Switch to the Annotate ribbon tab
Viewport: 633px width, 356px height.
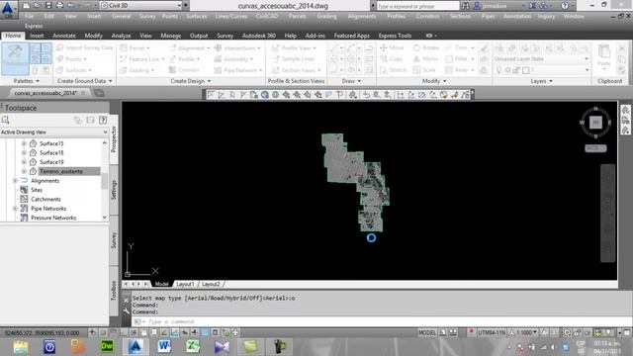[64, 36]
